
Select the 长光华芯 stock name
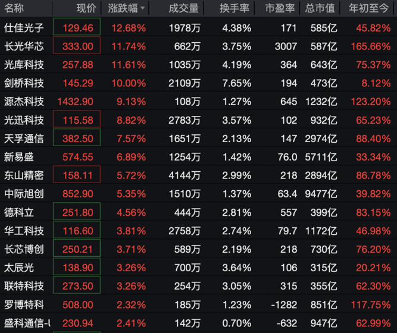click(24, 46)
